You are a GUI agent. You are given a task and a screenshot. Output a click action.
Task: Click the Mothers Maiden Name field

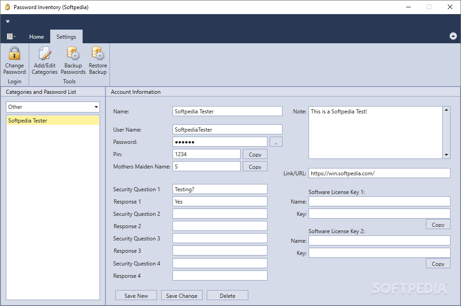click(206, 166)
